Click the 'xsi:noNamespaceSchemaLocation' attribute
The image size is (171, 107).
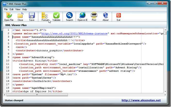coord(134,34)
